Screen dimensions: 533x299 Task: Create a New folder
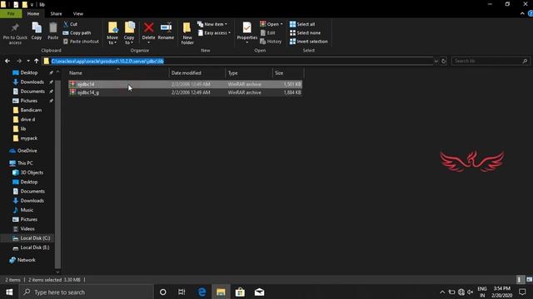pos(187,33)
